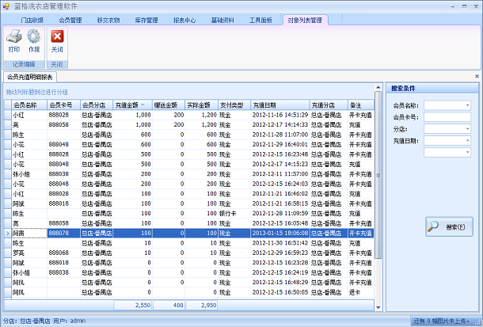Open the 库存管理 ribbon tab
Screen dimensions: 483x327
tap(146, 21)
